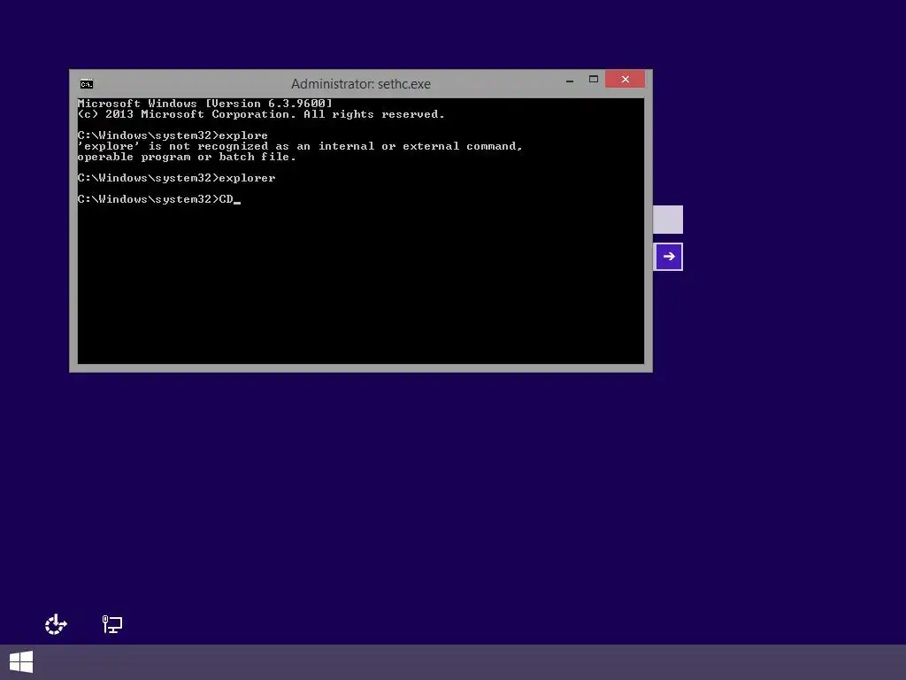Click the login submit arrow button
Screen dimensions: 906x680
click(669, 256)
